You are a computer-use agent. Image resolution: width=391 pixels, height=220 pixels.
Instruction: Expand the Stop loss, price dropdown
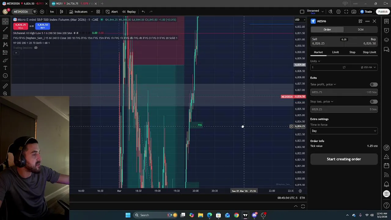point(322,101)
